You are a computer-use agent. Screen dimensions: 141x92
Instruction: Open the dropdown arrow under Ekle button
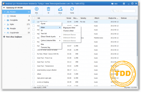[x=37, y=15]
